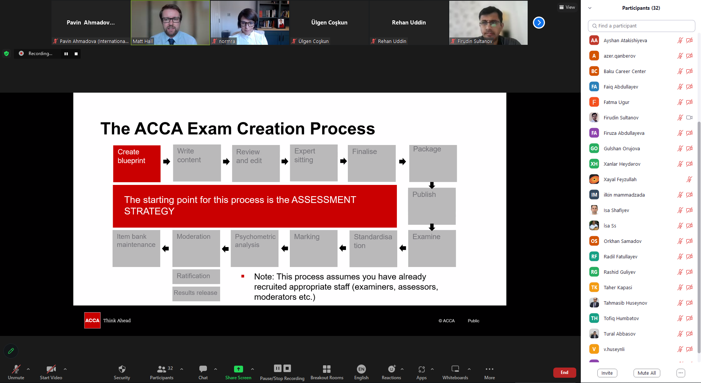Open Whiteboards
Screen dimensions: 701x383
pyautogui.click(x=455, y=369)
